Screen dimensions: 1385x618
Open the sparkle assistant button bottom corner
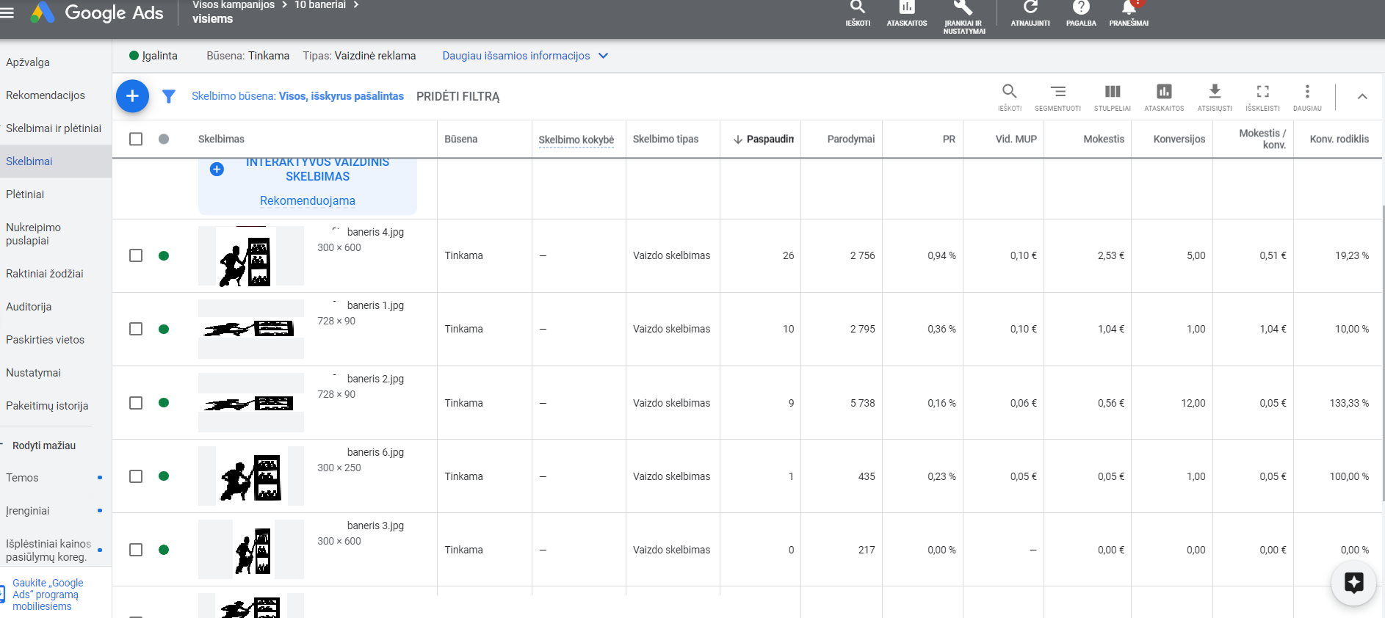pos(1353,583)
